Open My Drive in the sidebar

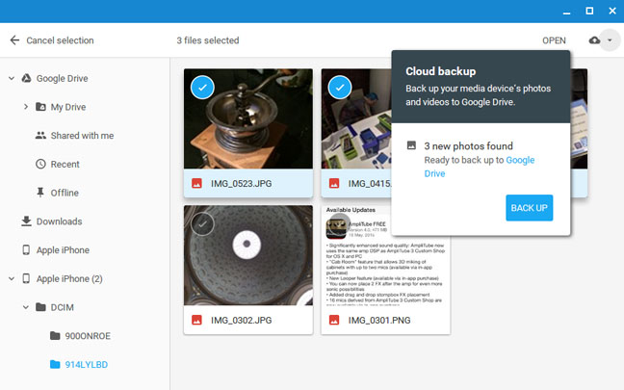pos(68,107)
